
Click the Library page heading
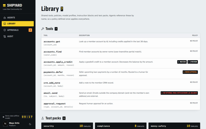click(50, 9)
